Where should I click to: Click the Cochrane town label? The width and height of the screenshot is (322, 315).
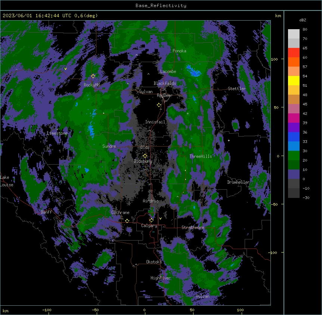pos(120,212)
